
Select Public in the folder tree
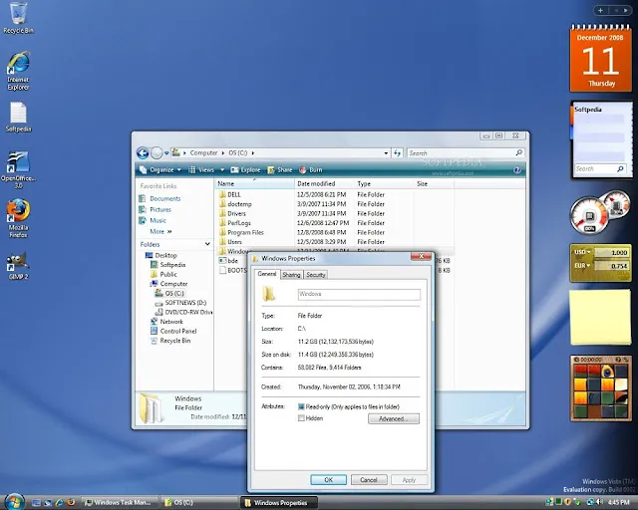168,274
